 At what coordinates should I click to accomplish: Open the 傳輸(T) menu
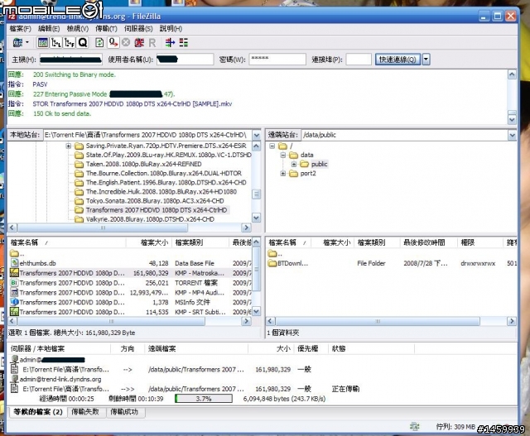[106, 29]
